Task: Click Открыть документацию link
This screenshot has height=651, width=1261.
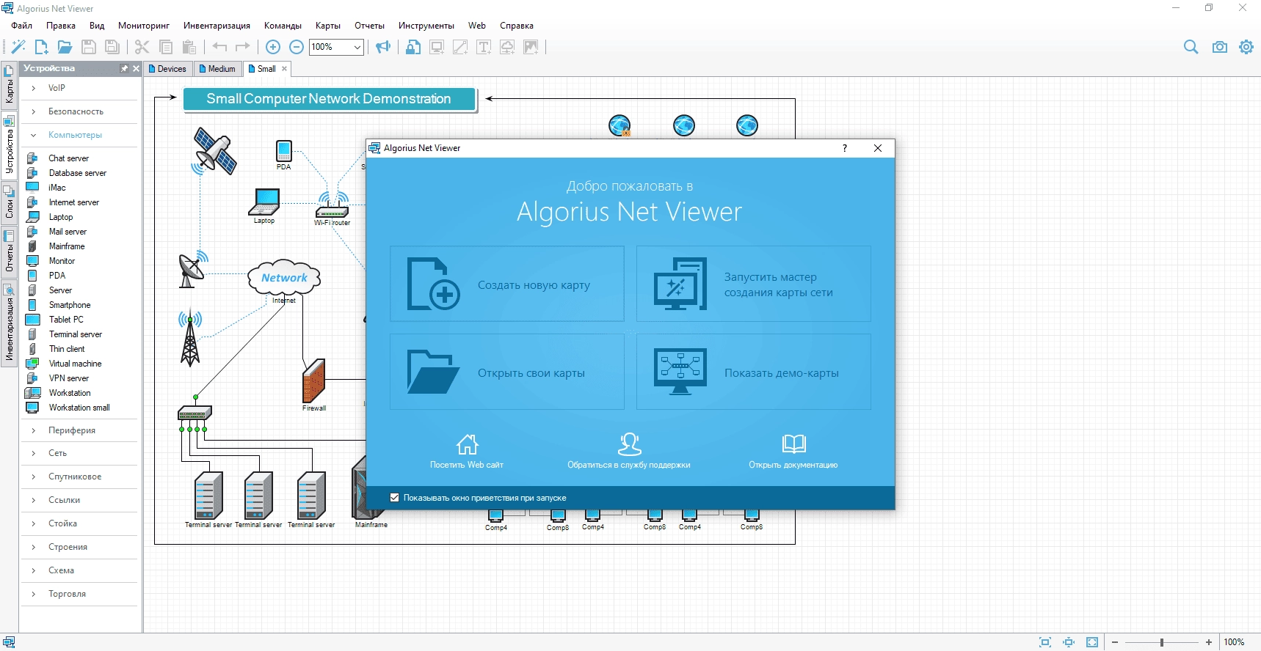Action: (793, 451)
